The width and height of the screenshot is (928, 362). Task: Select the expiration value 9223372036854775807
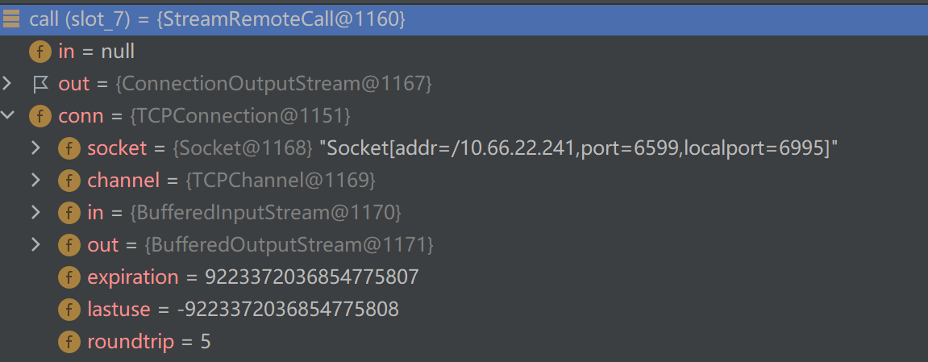click(312, 277)
